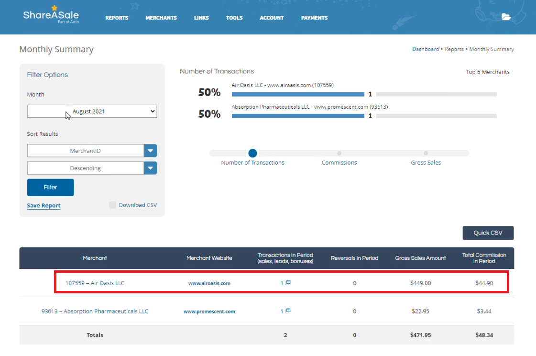Open Absorption Pharmaceuticals transaction details popup icon

288,311
